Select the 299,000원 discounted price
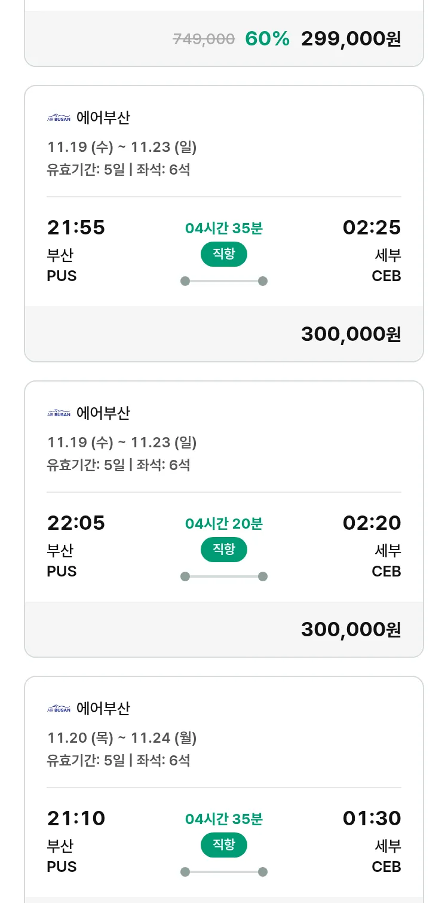Viewport: 448px width, 903px height. (x=351, y=39)
